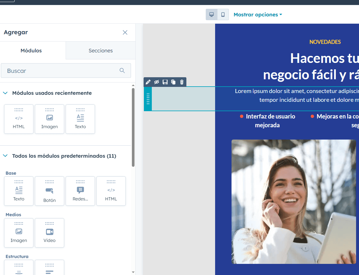Collapse Módulos usados recientemente section

pos(5,93)
